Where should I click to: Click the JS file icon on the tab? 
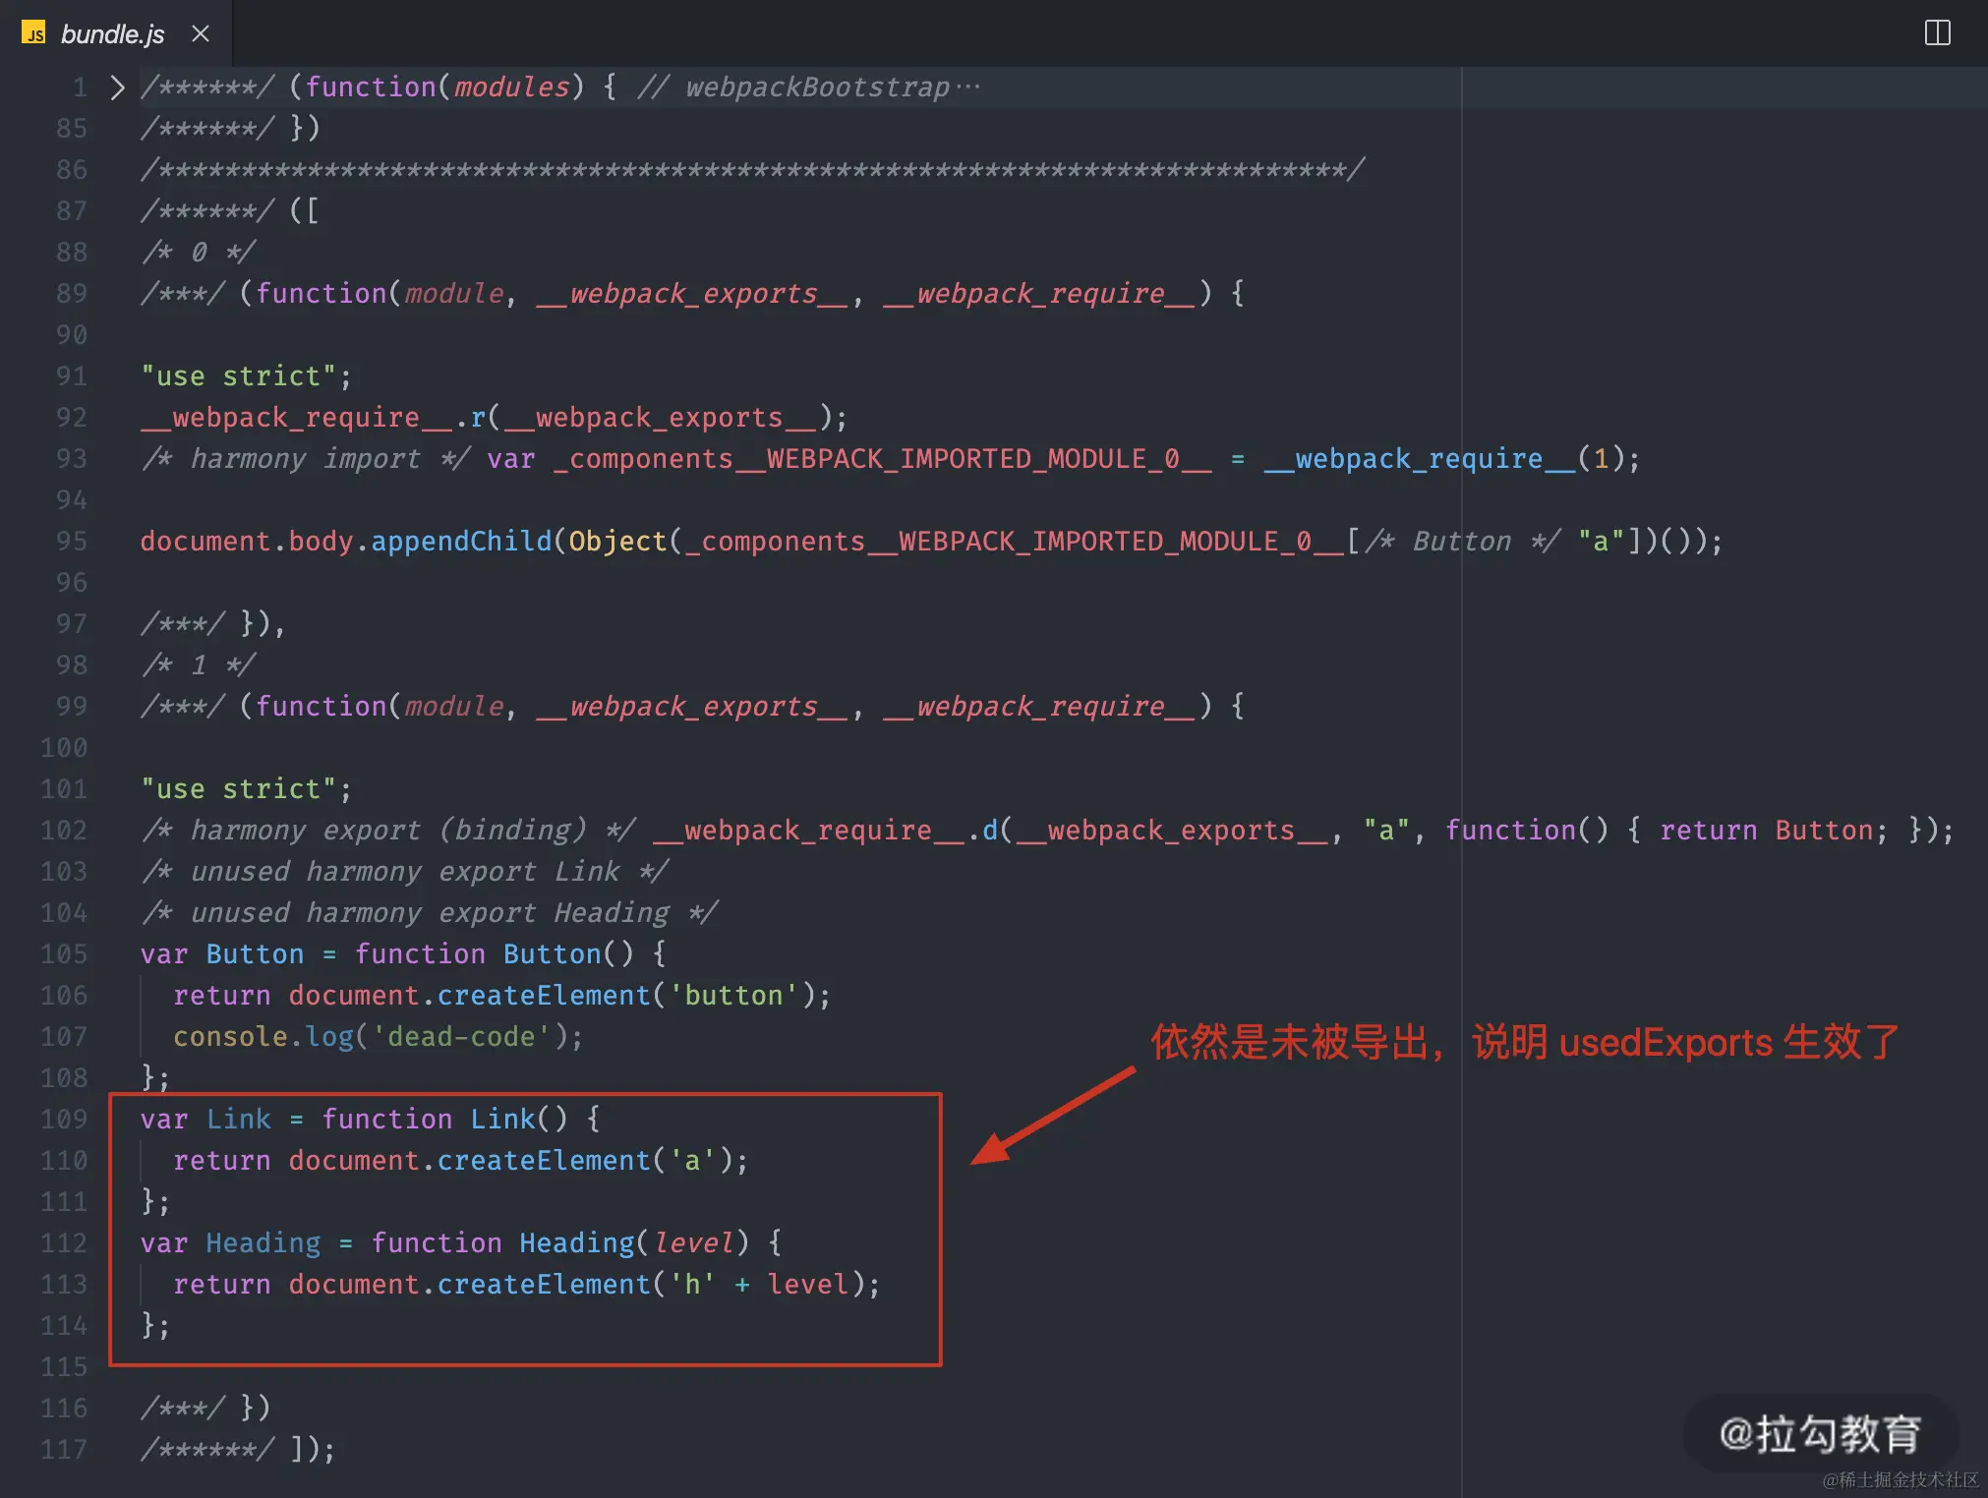[33, 33]
